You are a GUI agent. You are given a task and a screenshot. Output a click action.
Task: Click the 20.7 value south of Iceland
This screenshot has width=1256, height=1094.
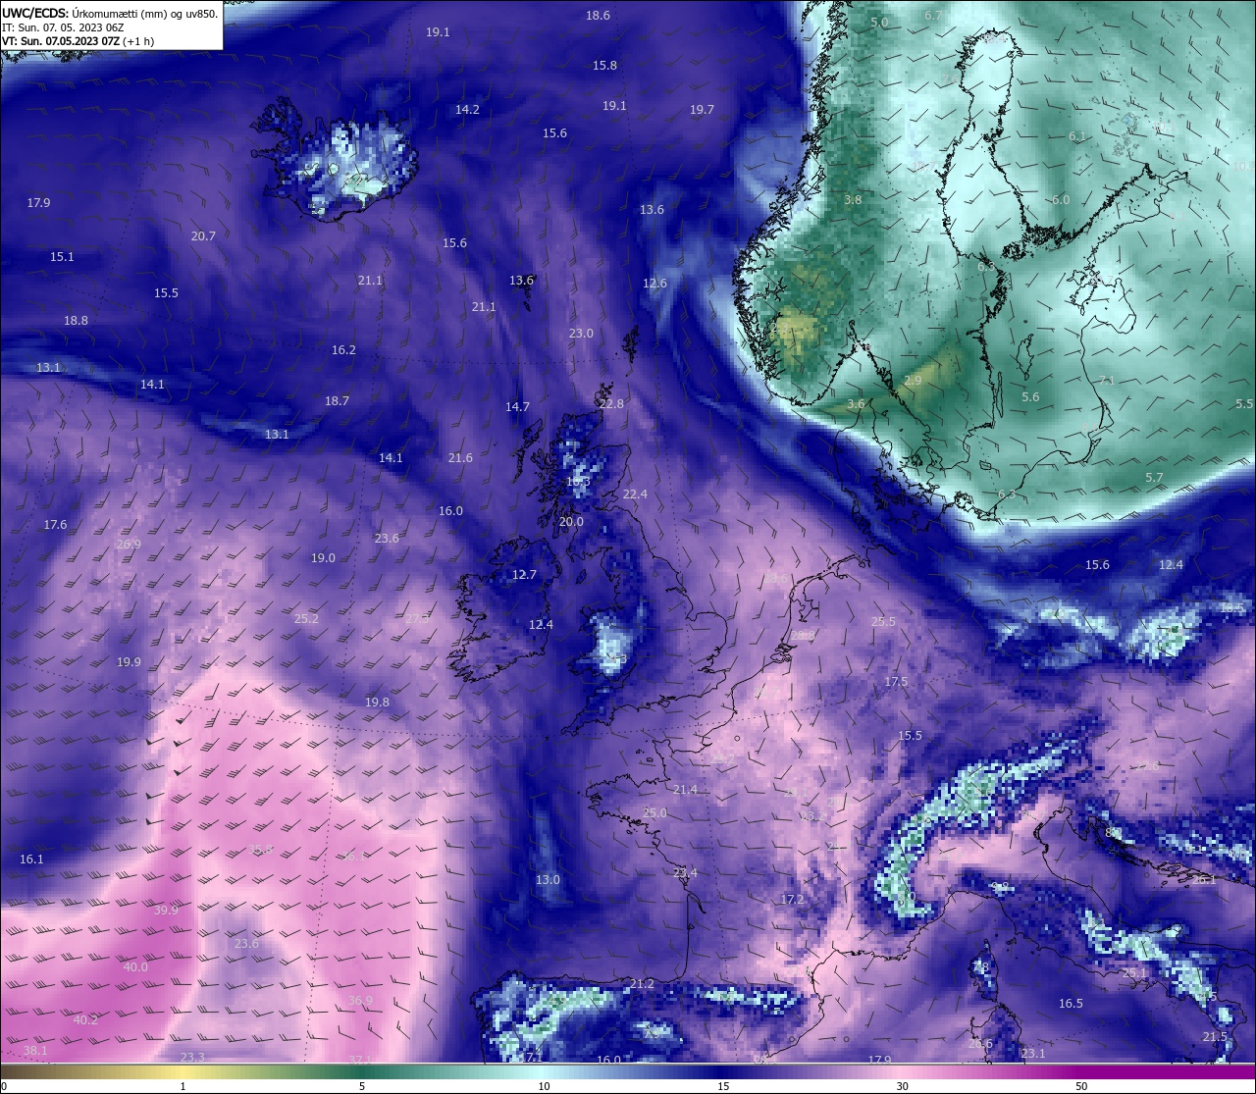click(x=203, y=236)
